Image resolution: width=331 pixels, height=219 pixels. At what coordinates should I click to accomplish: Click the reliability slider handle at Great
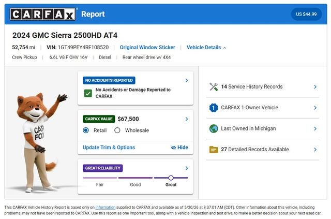(x=171, y=178)
